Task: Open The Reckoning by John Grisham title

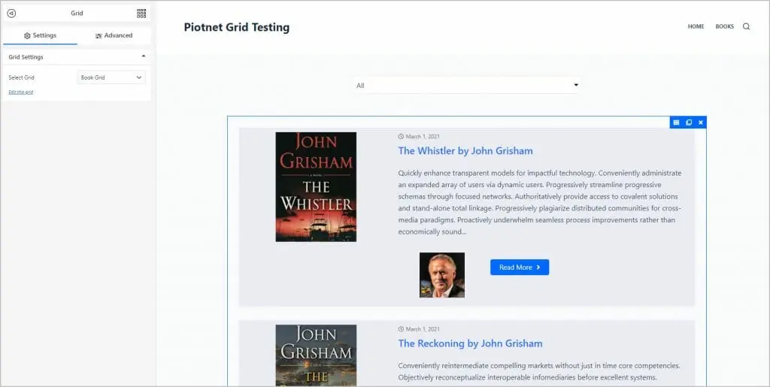Action: click(471, 343)
